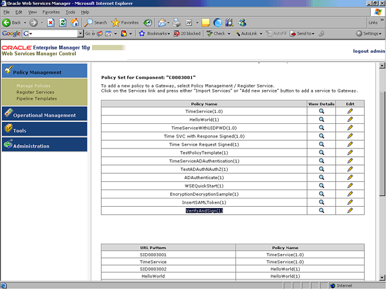Refresh the page
386x289 pixels.
[63, 22]
